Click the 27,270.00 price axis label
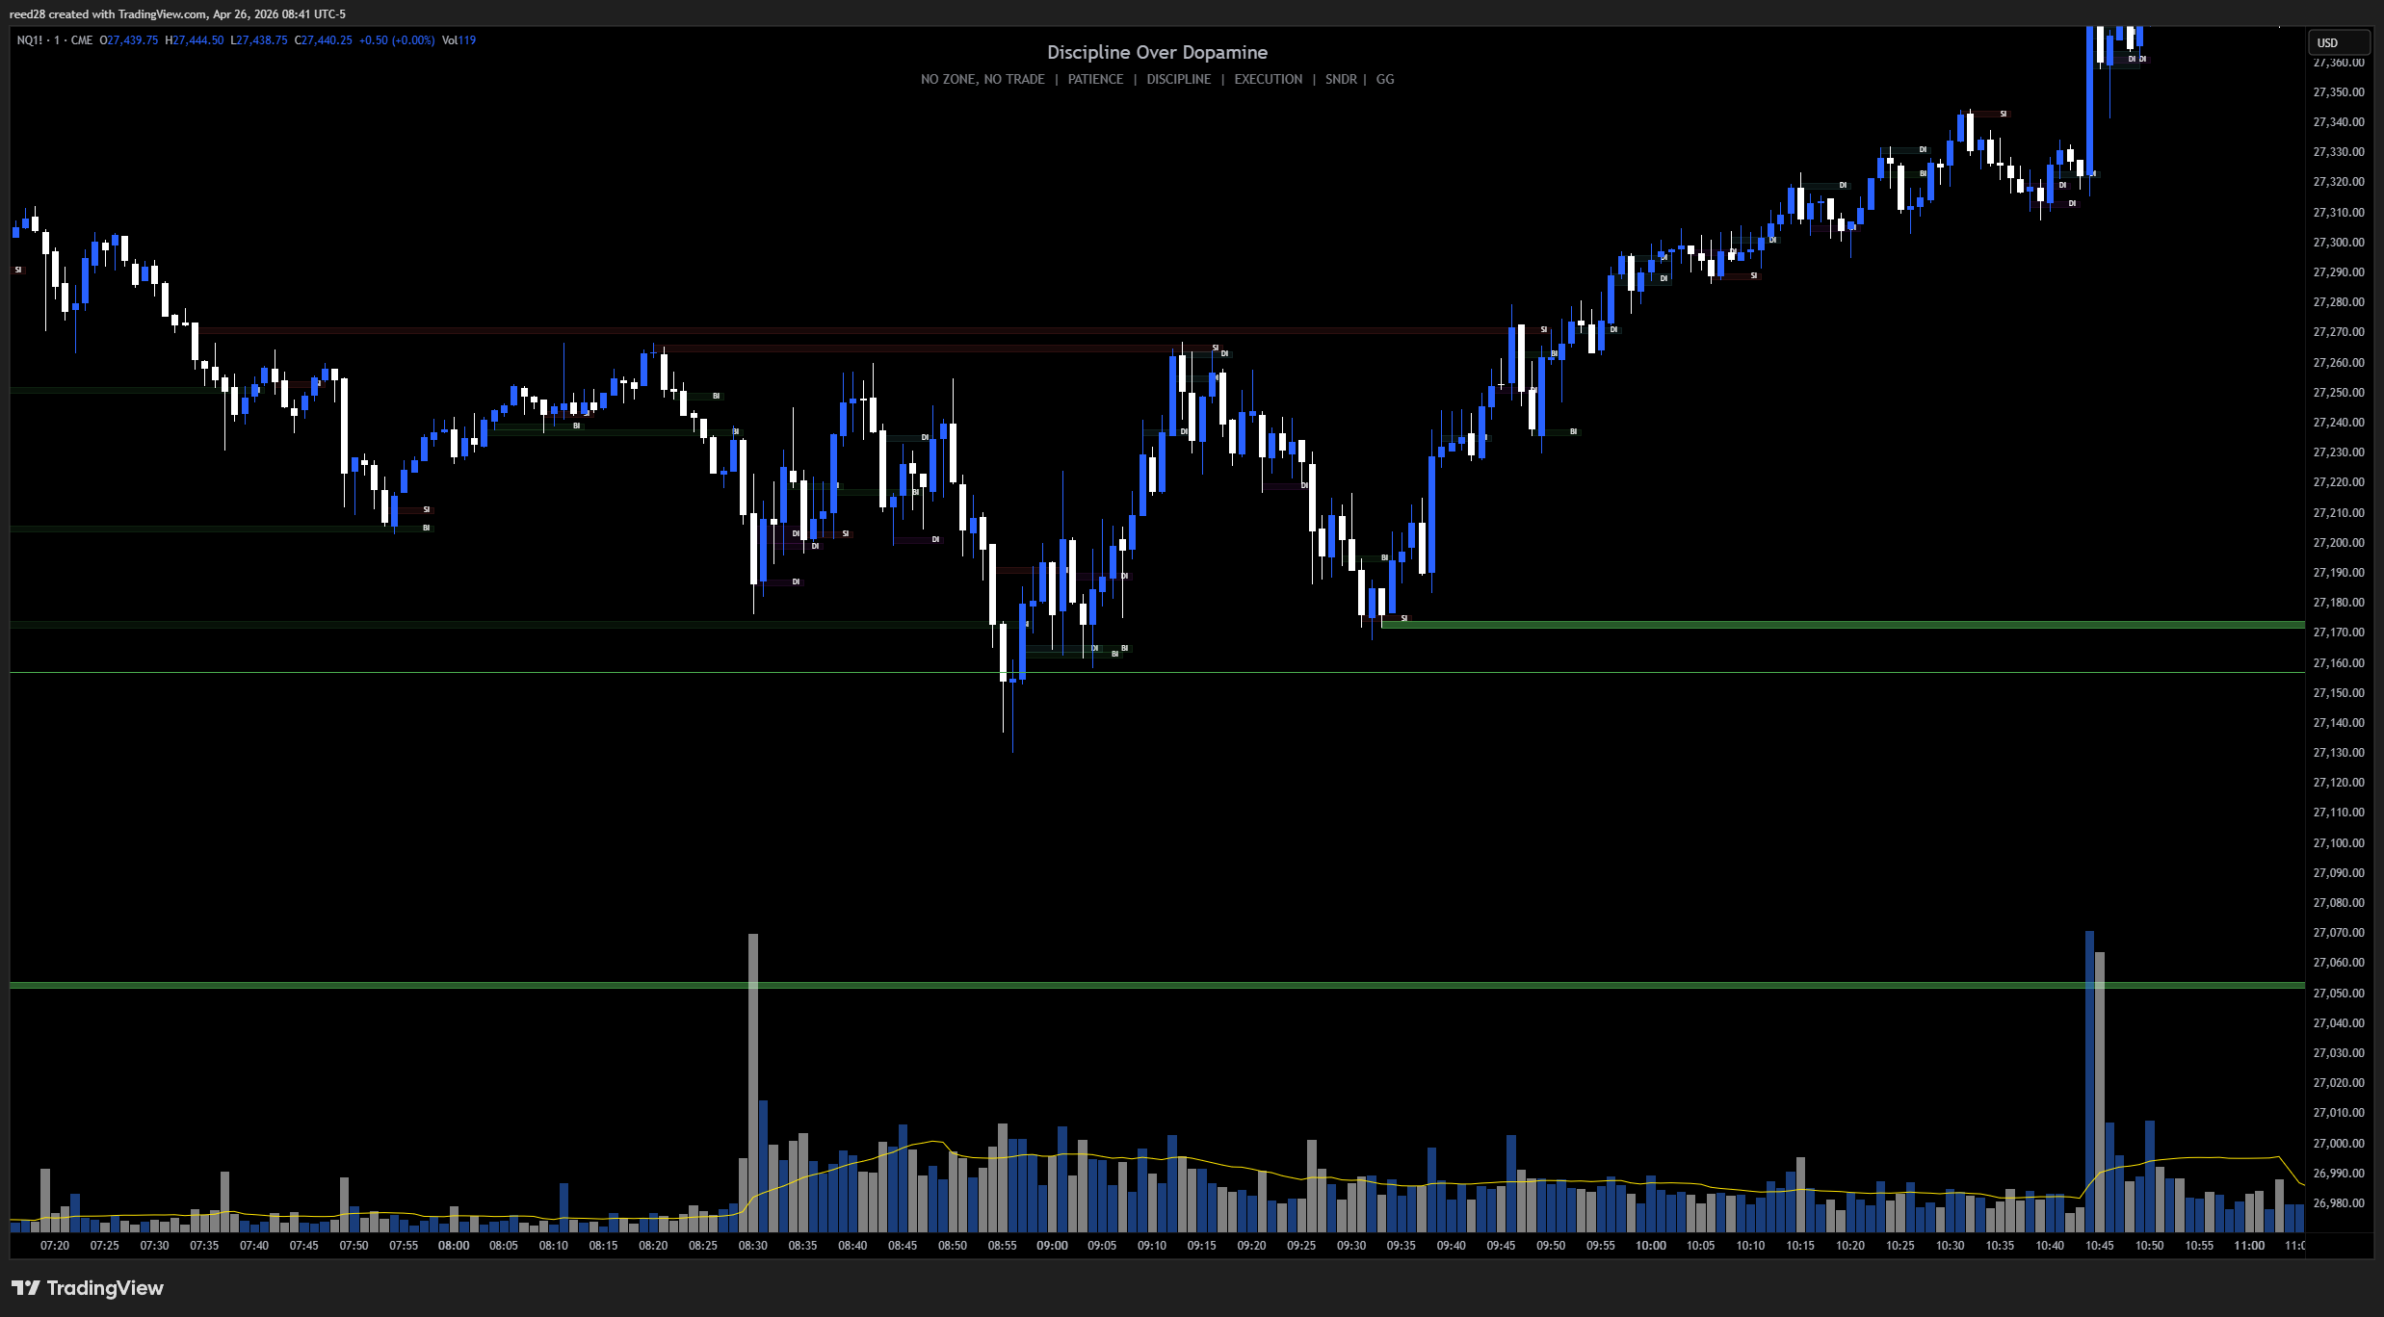Image resolution: width=2384 pixels, height=1317 pixels. [2339, 332]
